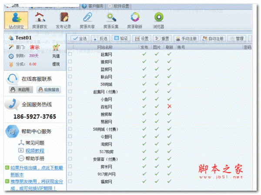Click the 管理 manage button
The height and width of the screenshot is (195, 261).
point(237,39)
